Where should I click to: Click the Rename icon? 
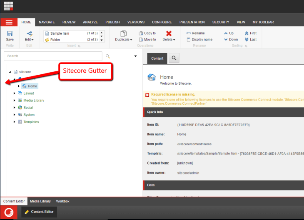tap(189, 33)
